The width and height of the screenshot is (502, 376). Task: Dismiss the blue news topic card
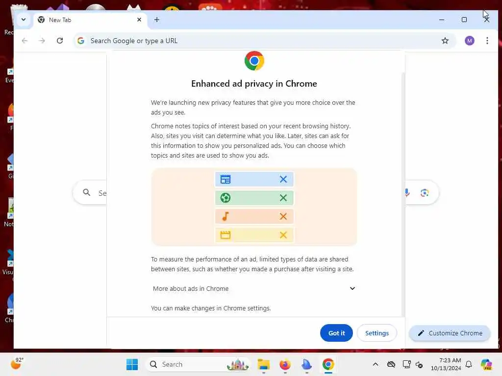[283, 179]
